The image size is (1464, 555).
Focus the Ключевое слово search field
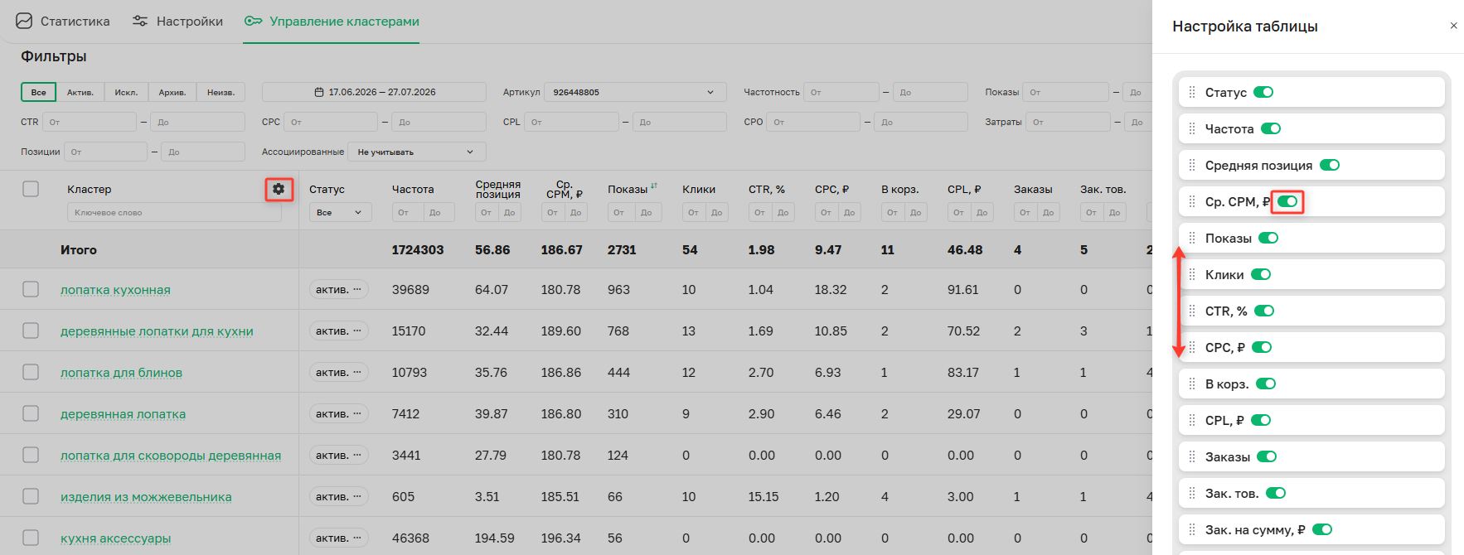[174, 212]
